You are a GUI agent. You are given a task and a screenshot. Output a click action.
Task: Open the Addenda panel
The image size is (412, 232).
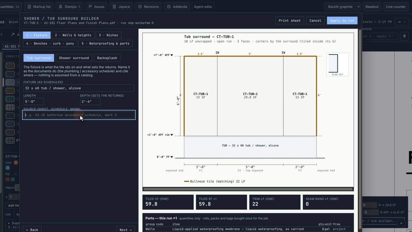point(177,7)
